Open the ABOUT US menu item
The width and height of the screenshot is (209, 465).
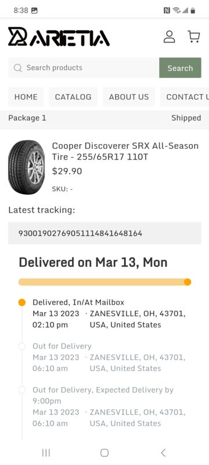pyautogui.click(x=129, y=96)
